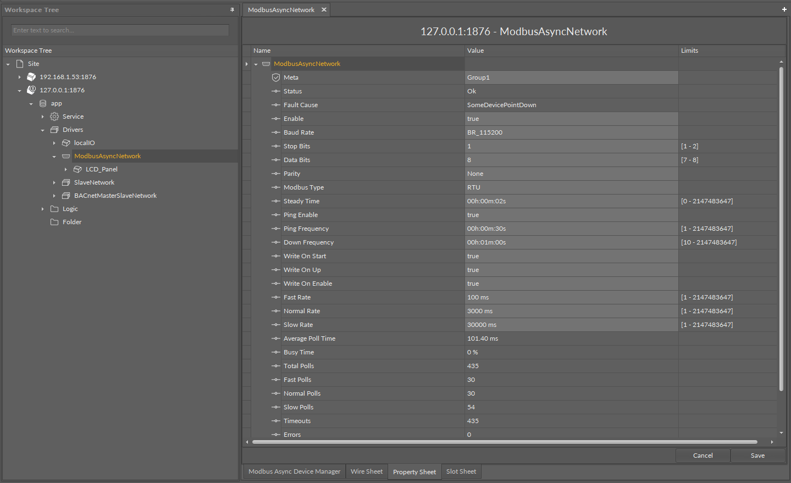The image size is (791, 483).
Task: Toggle the Ping Enable value field
Action: (571, 215)
